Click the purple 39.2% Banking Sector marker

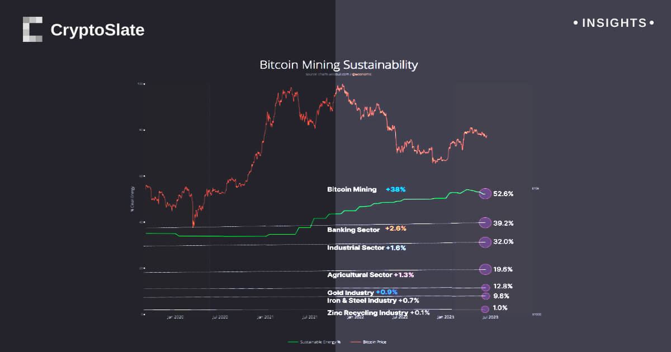[x=485, y=222]
